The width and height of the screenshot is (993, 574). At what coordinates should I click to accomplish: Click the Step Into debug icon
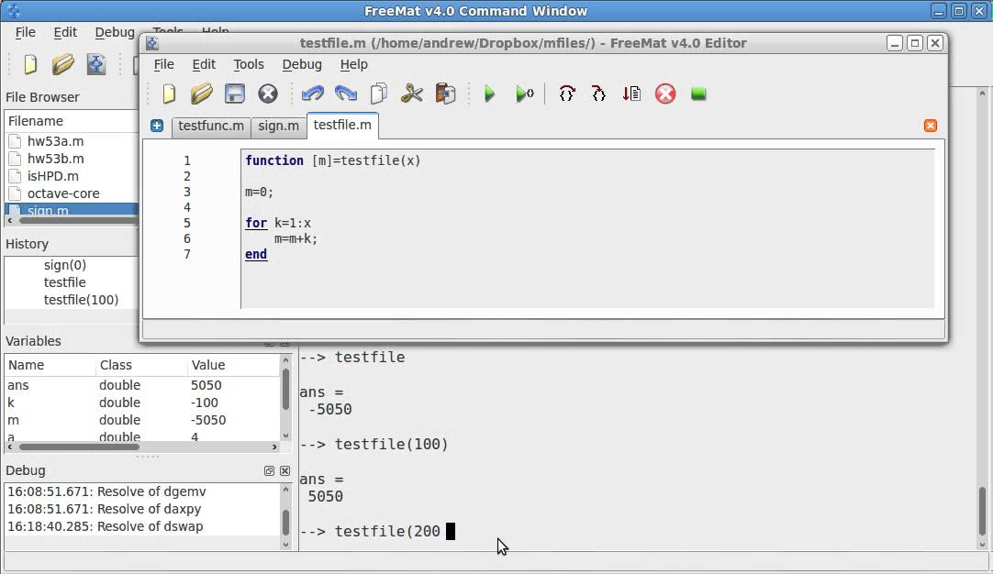[598, 94]
